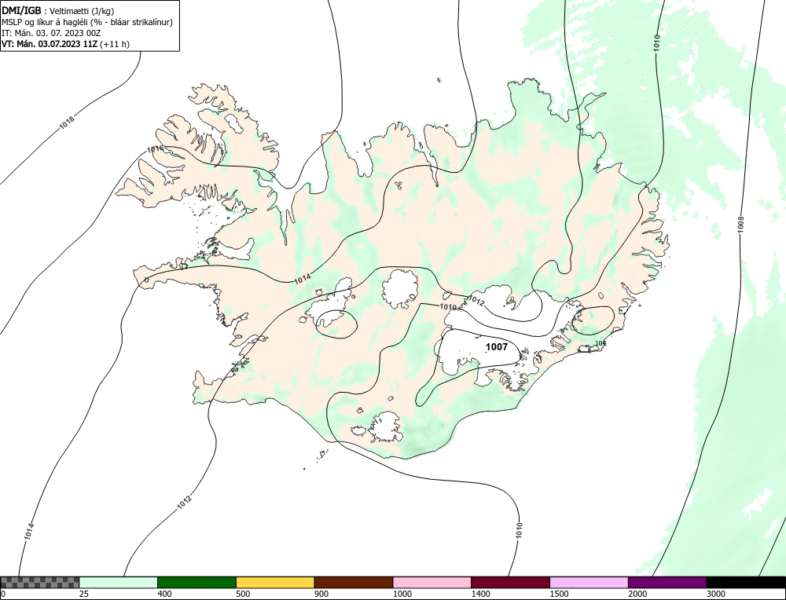Screen dimensions: 786x600
Task: Click the '1014' isobar label in central Iceland
Action: [x=303, y=280]
